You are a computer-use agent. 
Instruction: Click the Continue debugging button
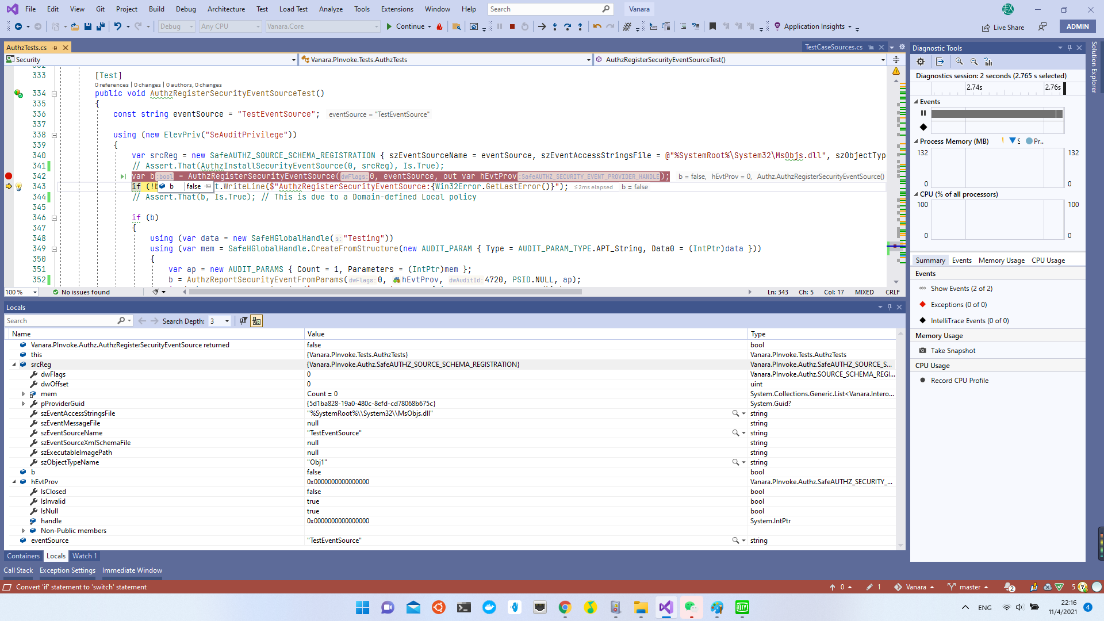coord(406,26)
